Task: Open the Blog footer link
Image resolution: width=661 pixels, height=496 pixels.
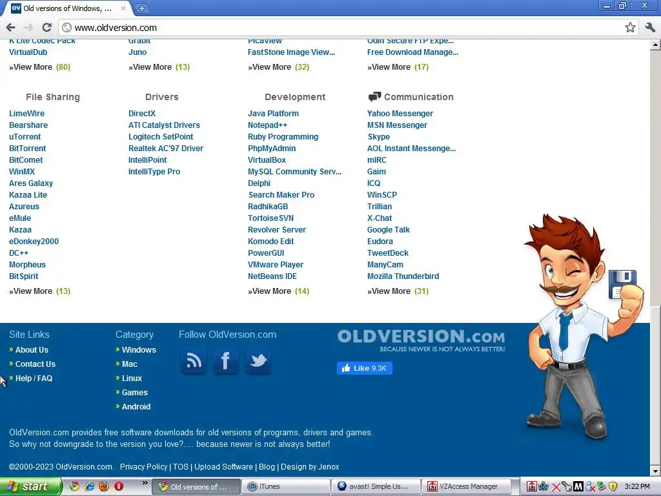Action: [267, 467]
